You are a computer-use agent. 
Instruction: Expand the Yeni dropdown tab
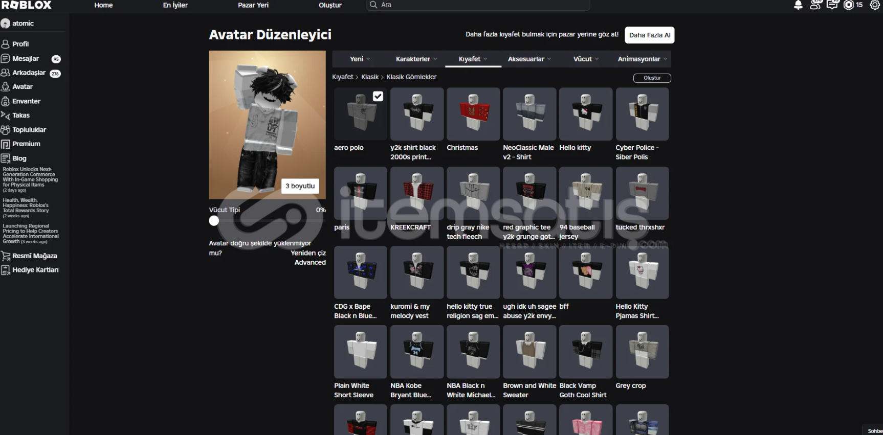[360, 59]
